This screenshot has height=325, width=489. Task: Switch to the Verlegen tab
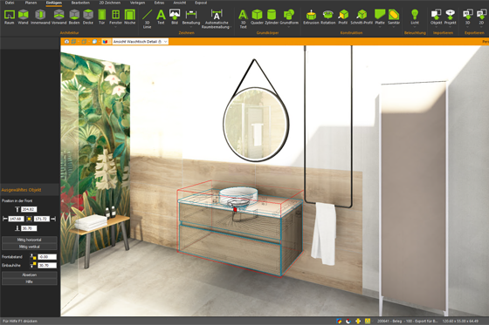[x=138, y=3]
